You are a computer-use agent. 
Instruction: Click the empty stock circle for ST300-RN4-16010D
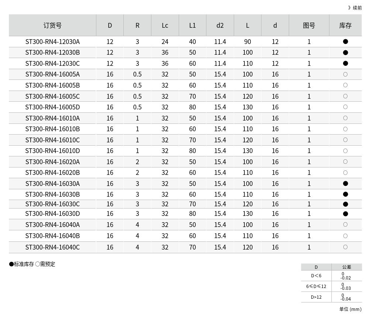point(345,151)
